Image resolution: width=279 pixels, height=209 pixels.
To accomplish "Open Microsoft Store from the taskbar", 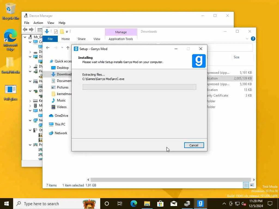I will coord(160,204).
